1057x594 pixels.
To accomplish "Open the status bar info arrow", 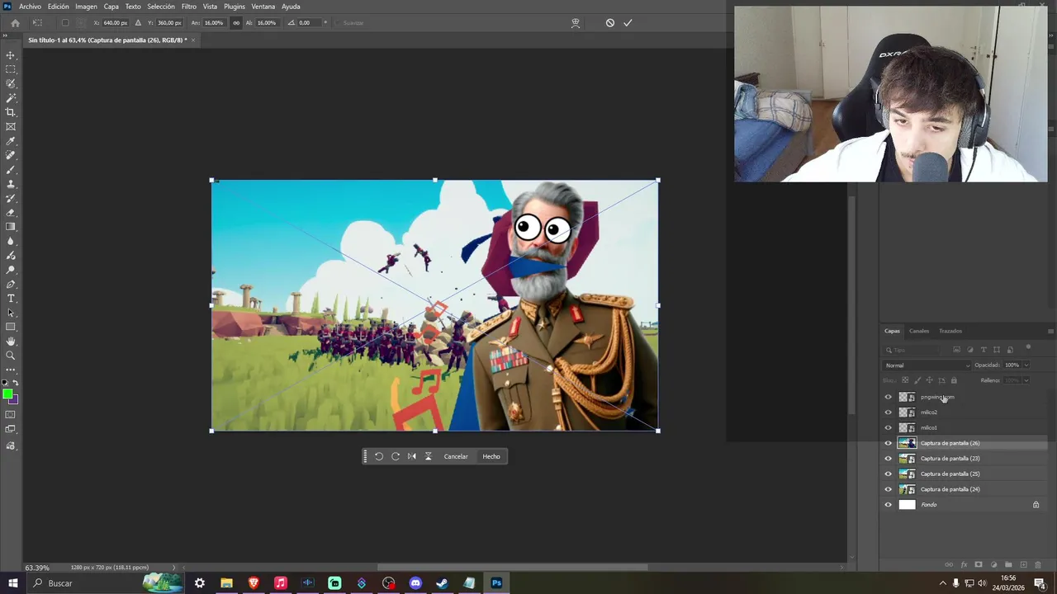I will point(173,568).
